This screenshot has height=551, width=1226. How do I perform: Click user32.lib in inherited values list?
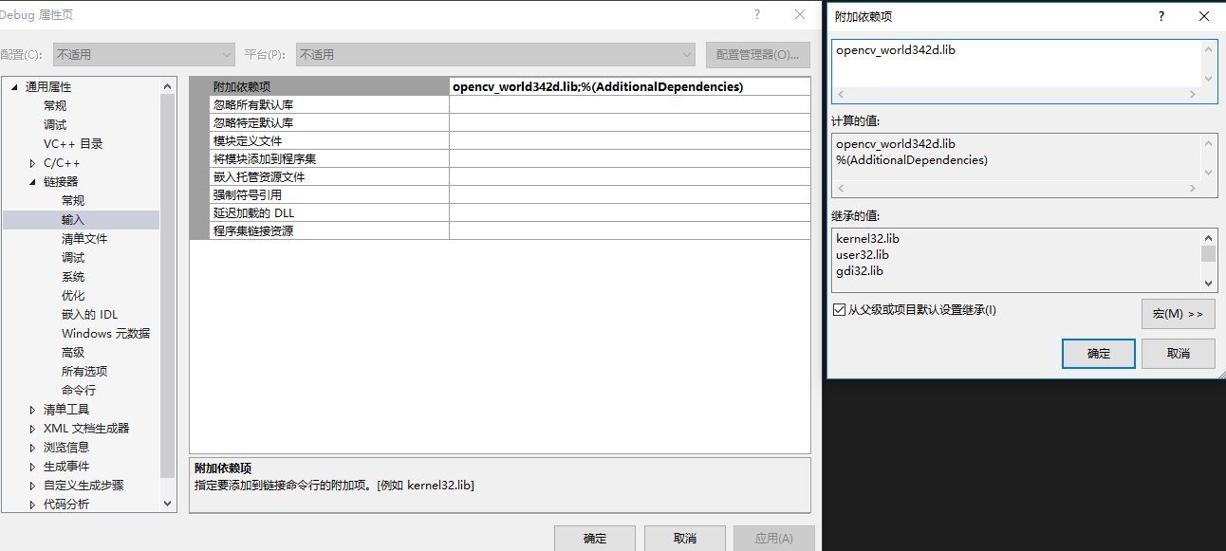pos(863,255)
